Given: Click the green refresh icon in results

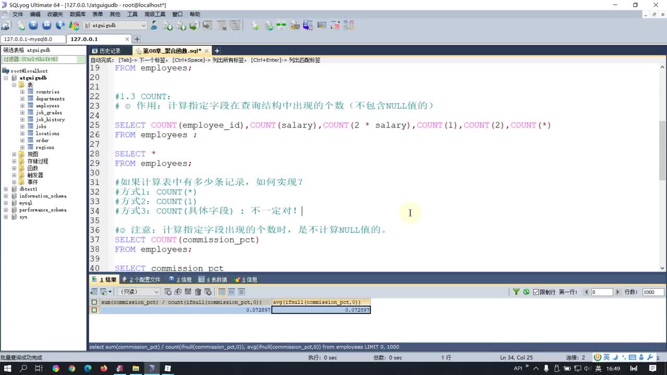Looking at the screenshot, I should [526, 292].
